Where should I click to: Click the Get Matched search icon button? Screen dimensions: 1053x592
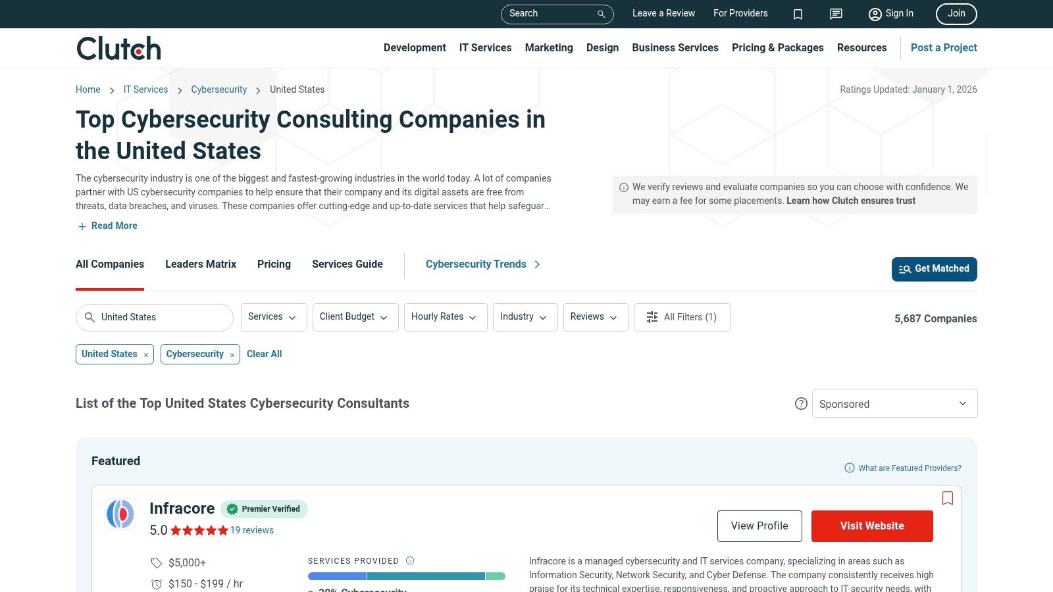[906, 269]
